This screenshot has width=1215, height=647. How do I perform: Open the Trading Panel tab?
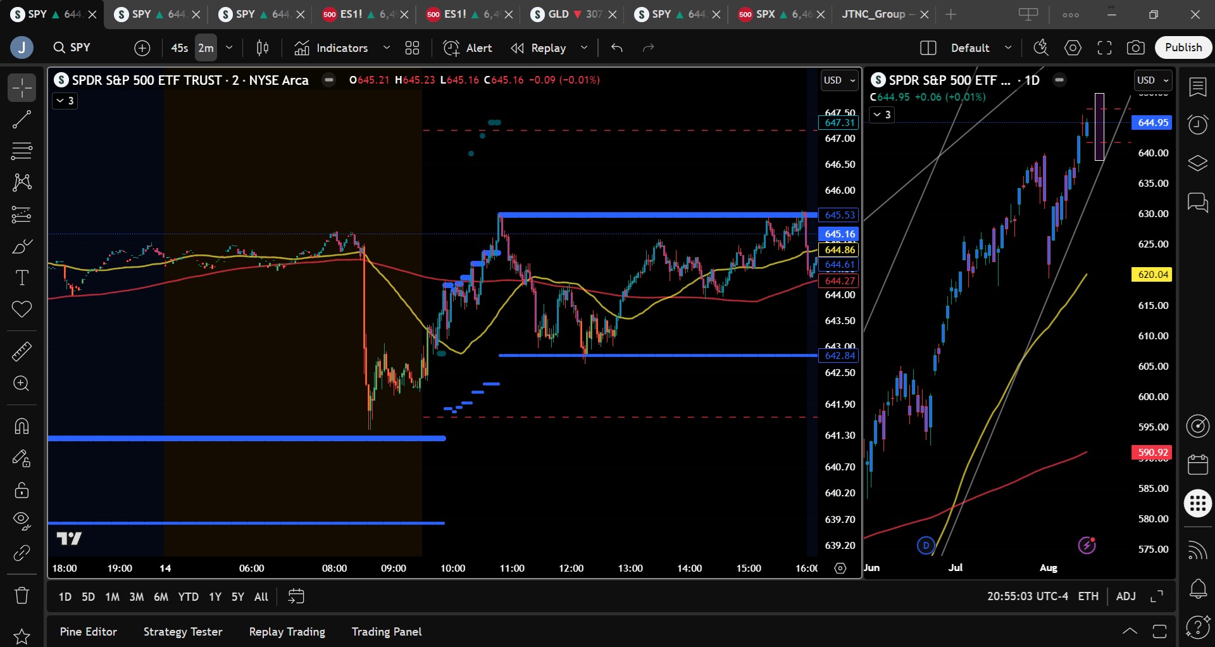point(387,632)
